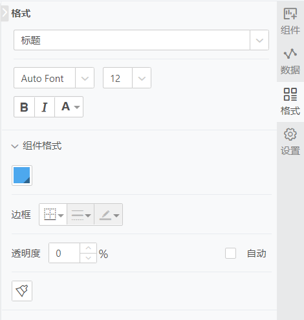Image resolution: width=304 pixels, height=320 pixels.
Task: Click the blue background color swatch
Action: tap(22, 175)
